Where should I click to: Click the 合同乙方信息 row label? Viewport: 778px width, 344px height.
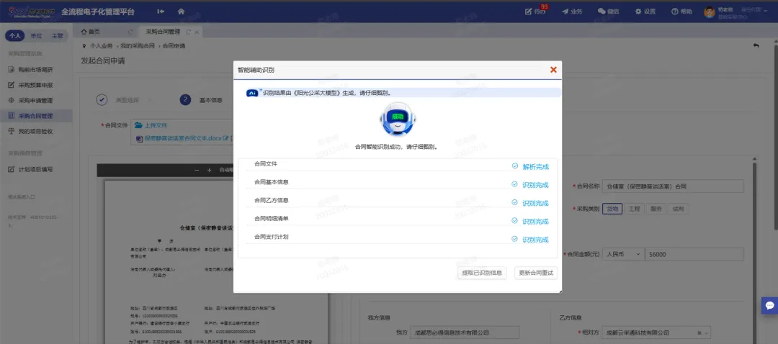pyautogui.click(x=272, y=200)
